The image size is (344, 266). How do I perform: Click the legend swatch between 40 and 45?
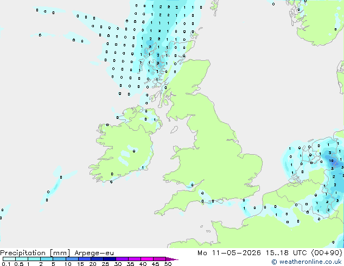click(147, 259)
